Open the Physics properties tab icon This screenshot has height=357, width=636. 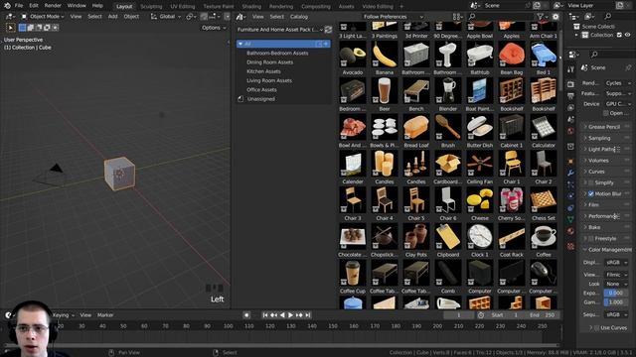[x=570, y=196]
